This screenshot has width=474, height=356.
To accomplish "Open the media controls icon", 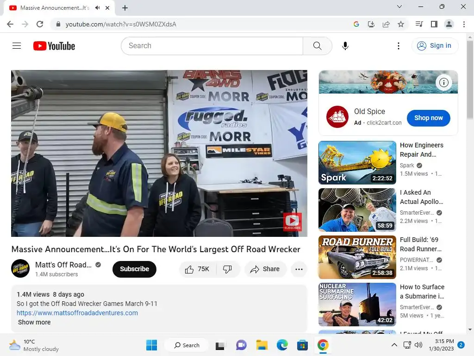I will pyautogui.click(x=419, y=24).
